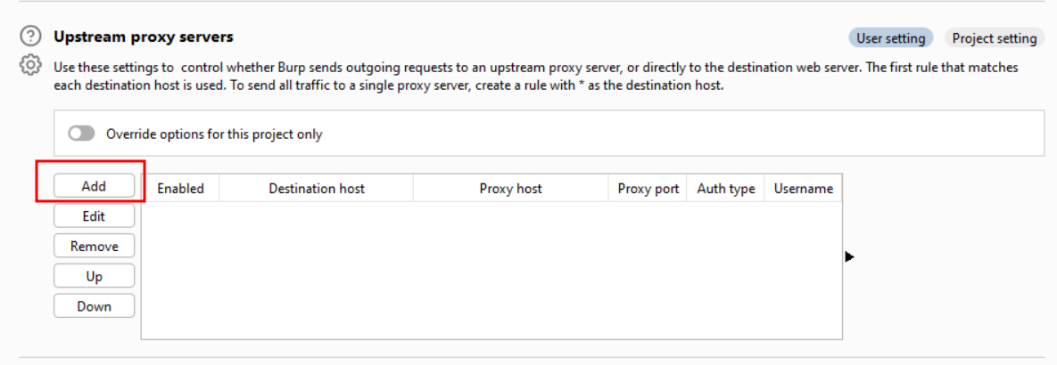Click the Username column header
Viewport: 1057px width, 365px height.
pyautogui.click(x=803, y=189)
